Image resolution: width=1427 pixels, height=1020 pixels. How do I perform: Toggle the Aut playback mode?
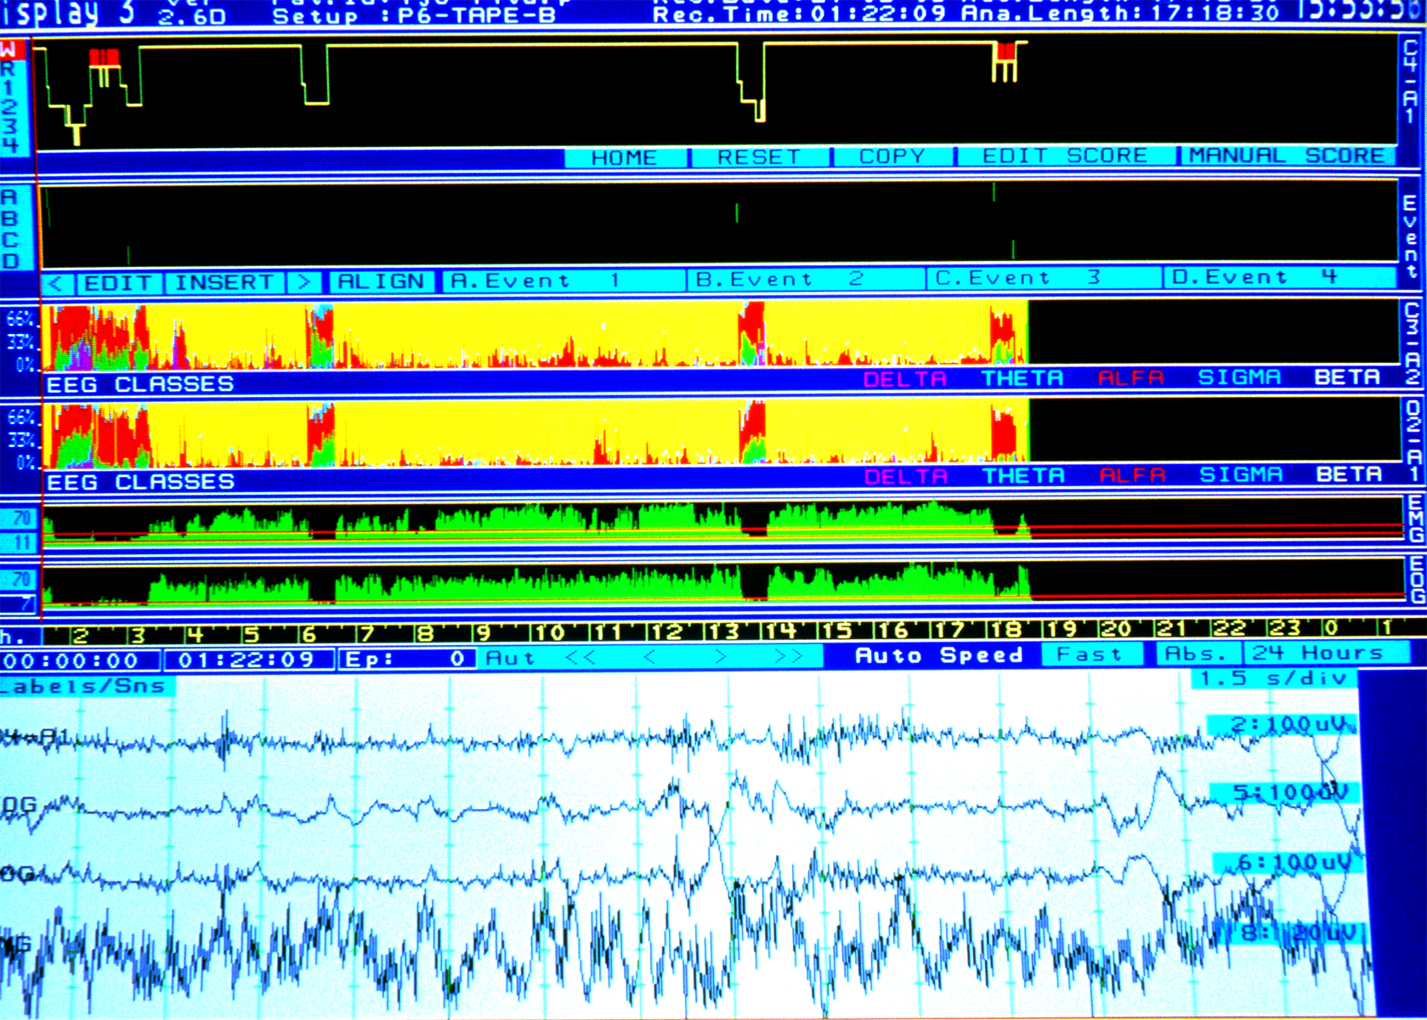[511, 658]
